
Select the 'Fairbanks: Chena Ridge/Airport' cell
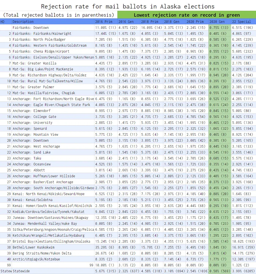tap(53, 51)
